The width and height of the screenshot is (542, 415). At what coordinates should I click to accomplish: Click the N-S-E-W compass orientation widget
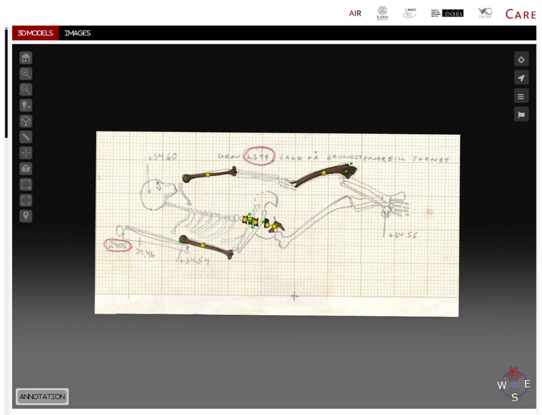[514, 385]
